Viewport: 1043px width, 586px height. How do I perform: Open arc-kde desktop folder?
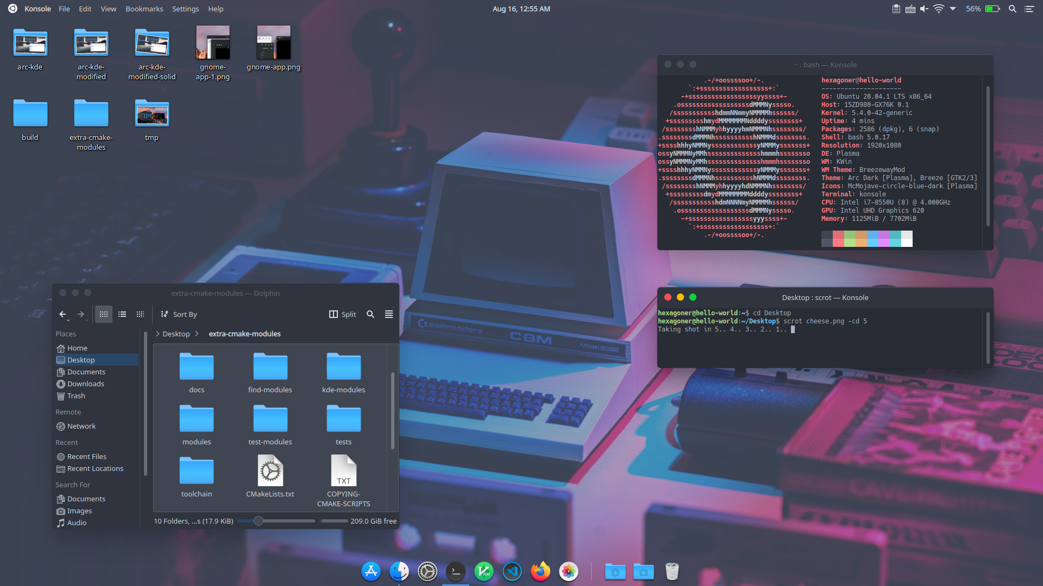click(30, 49)
